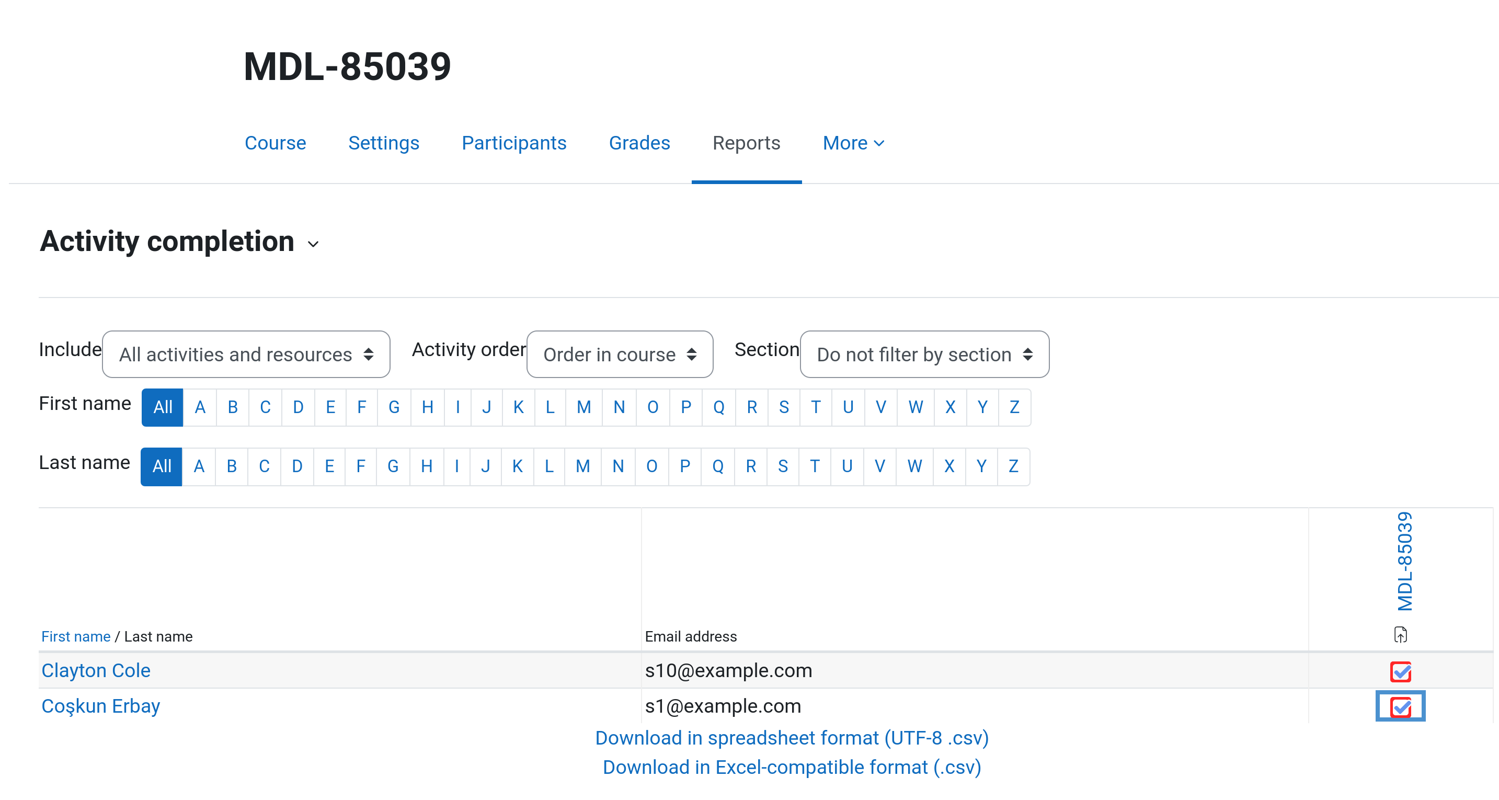Filter last name by letter T
This screenshot has height=800, width=1499.
pos(814,466)
